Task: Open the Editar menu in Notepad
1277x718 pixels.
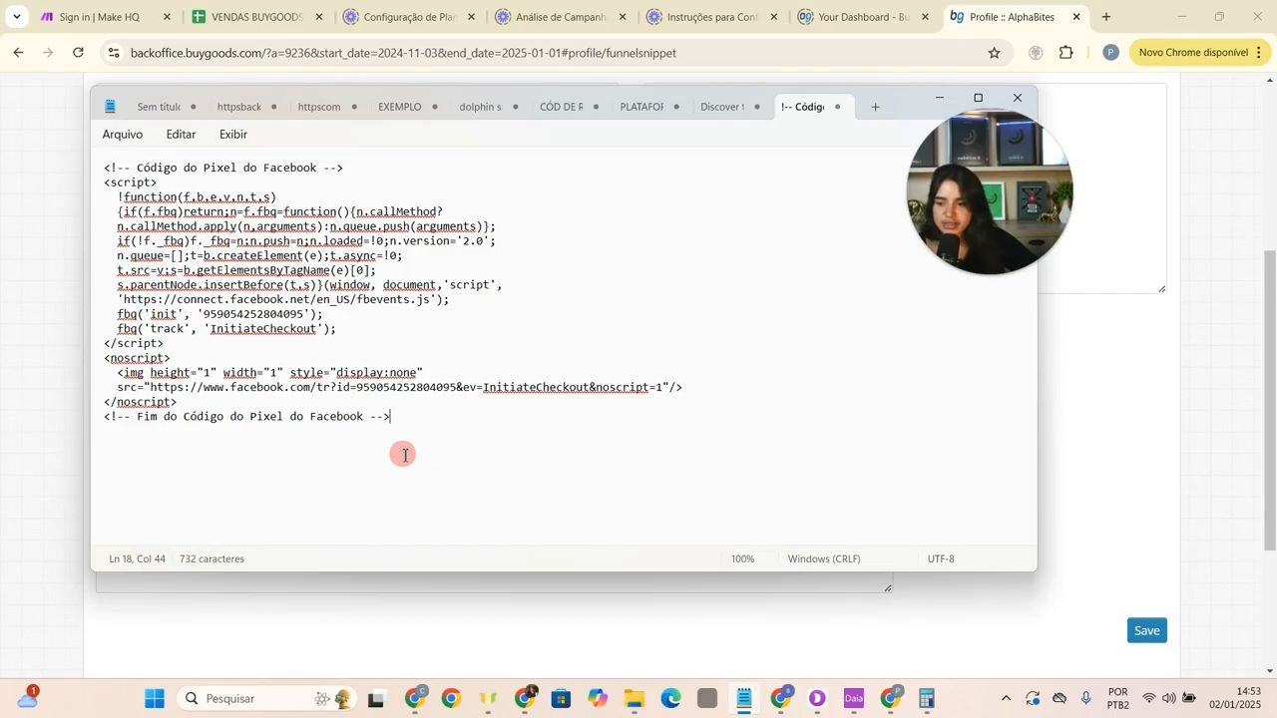Action: tap(181, 135)
